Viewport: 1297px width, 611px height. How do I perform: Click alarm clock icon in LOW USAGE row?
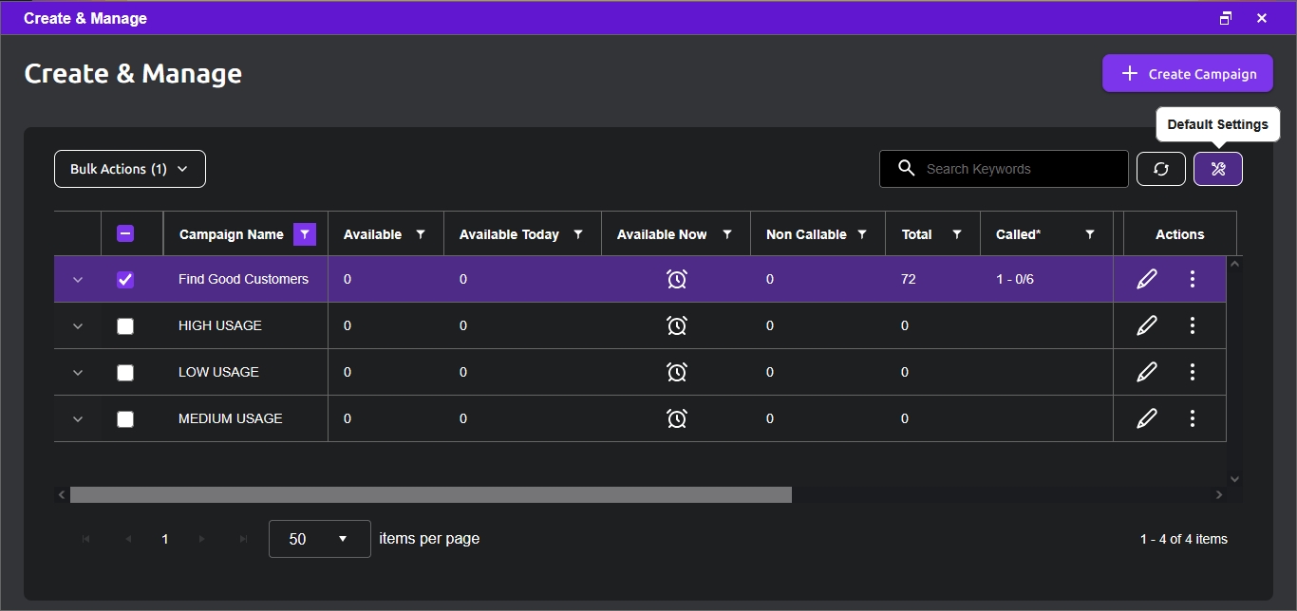(x=676, y=372)
